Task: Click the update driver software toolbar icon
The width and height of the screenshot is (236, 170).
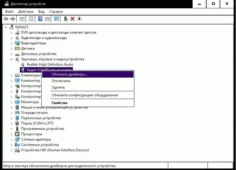Action: (66, 19)
